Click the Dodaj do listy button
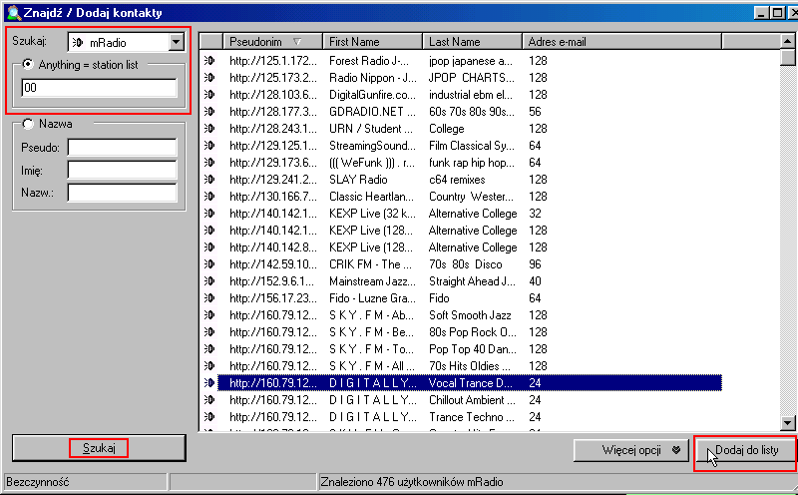 (x=746, y=450)
